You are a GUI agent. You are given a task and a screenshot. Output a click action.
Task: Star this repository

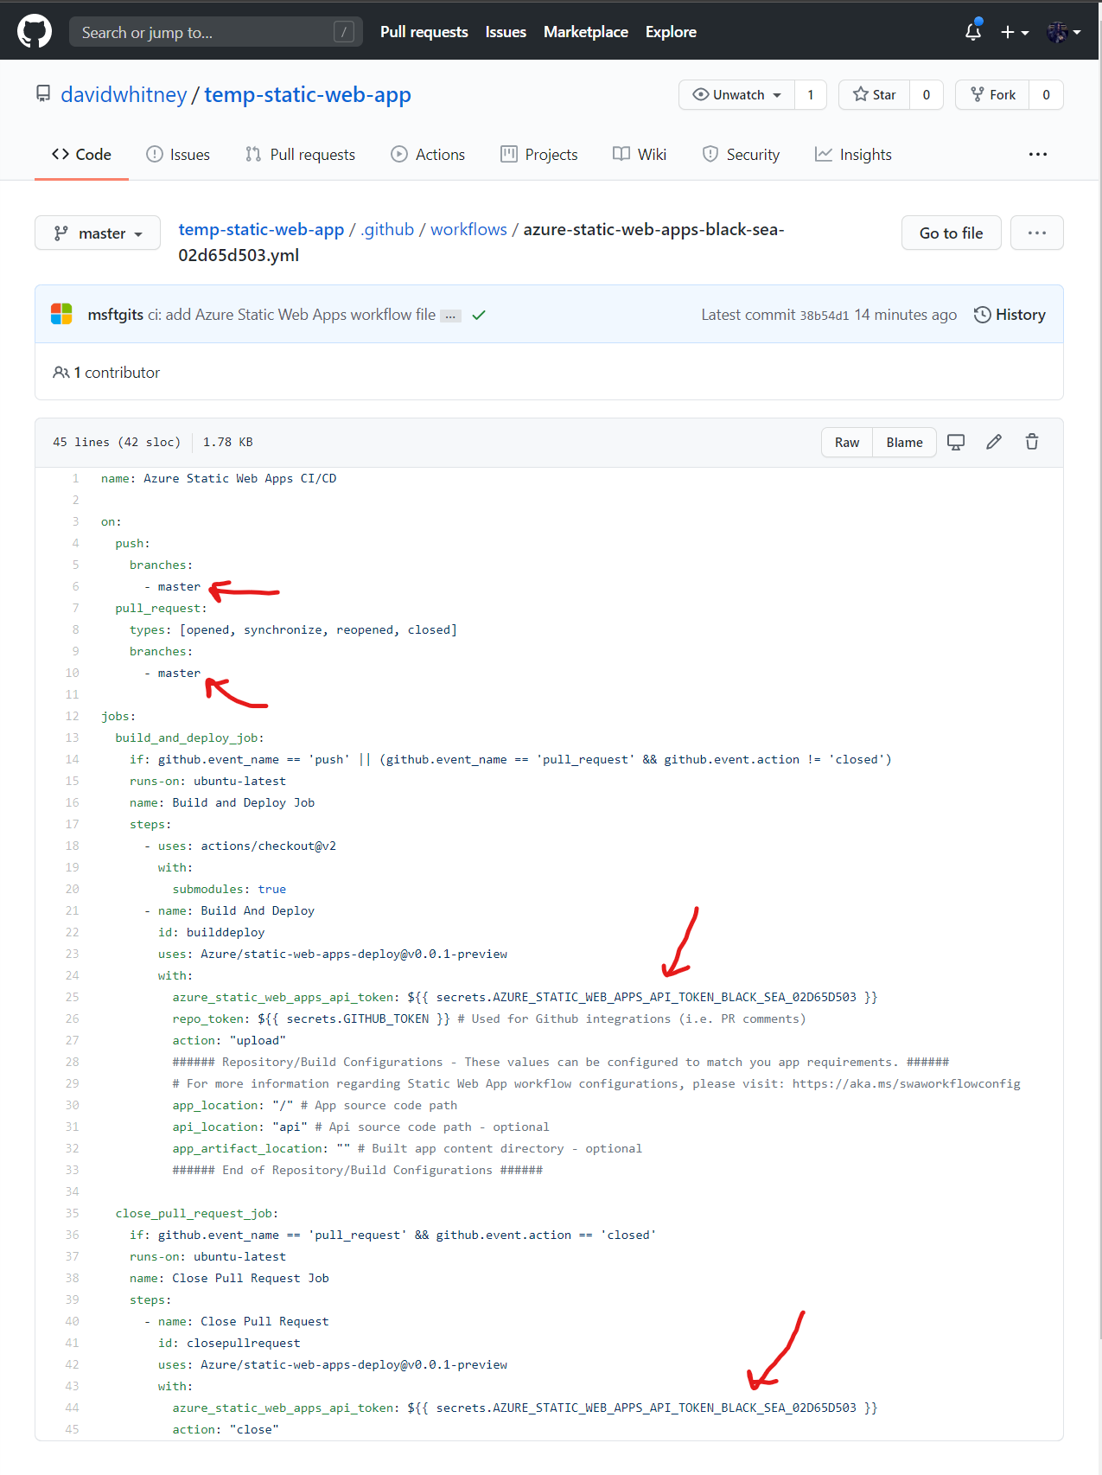[x=875, y=95]
